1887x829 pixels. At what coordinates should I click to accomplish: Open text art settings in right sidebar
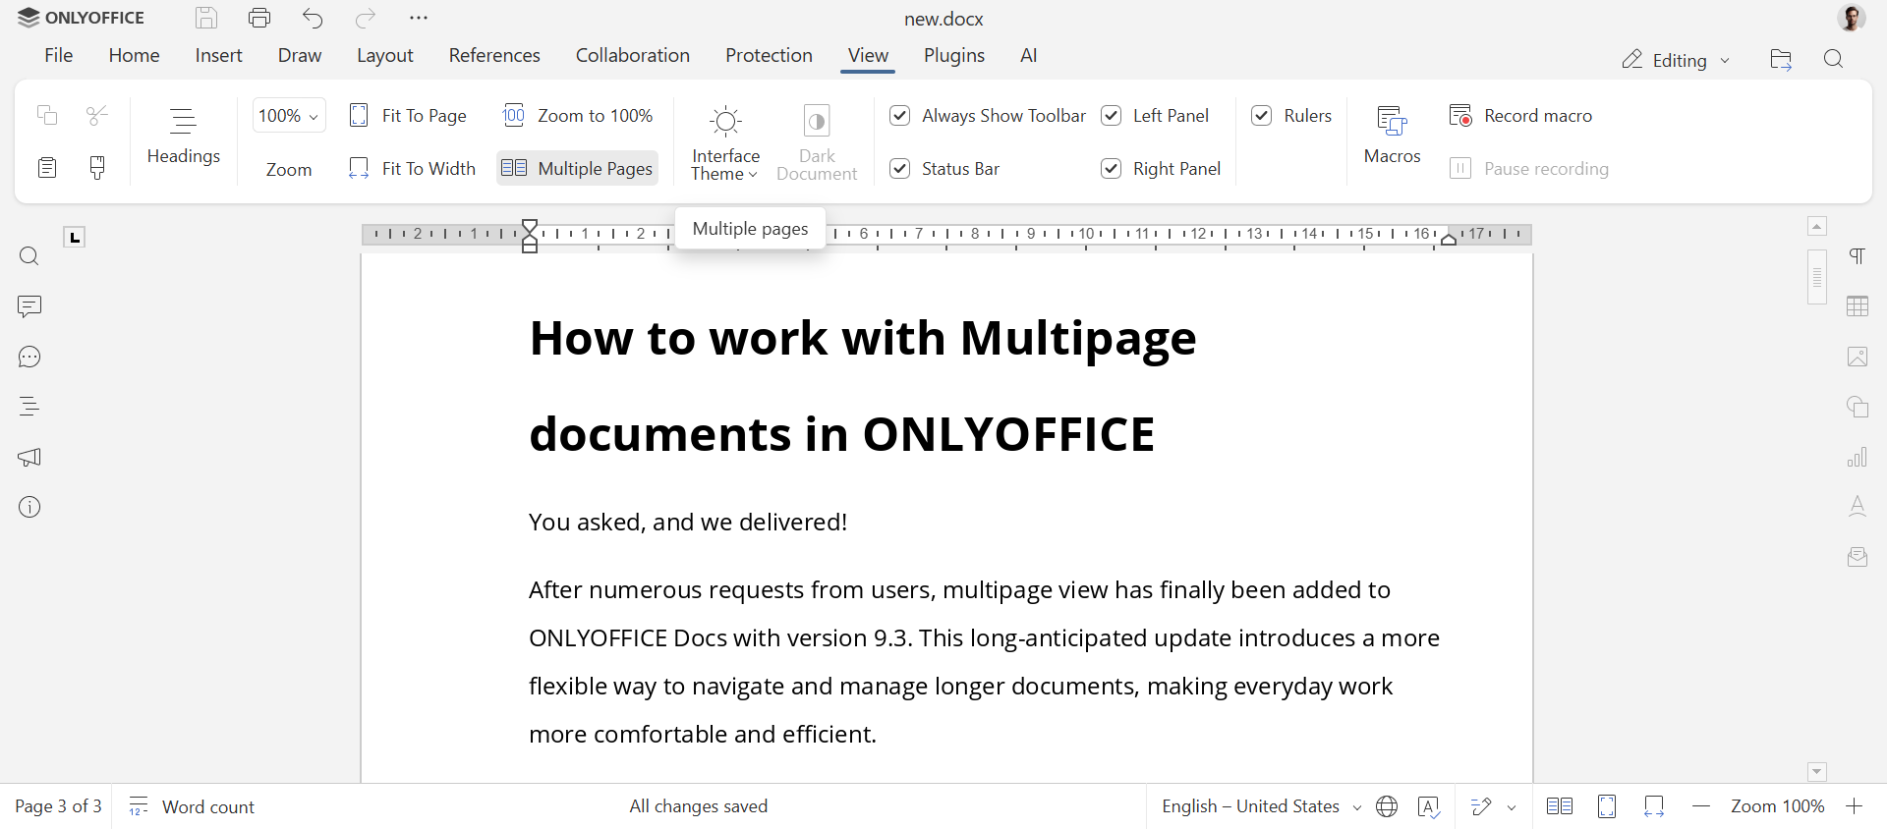point(1858,507)
